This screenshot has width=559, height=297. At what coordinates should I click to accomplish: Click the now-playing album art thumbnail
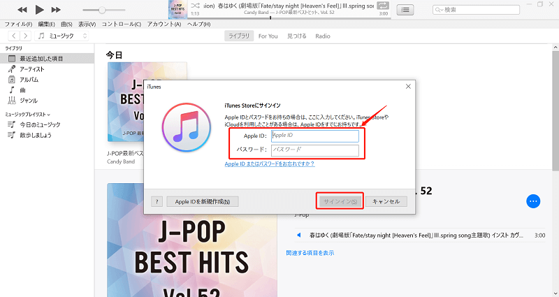pyautogui.click(x=178, y=10)
